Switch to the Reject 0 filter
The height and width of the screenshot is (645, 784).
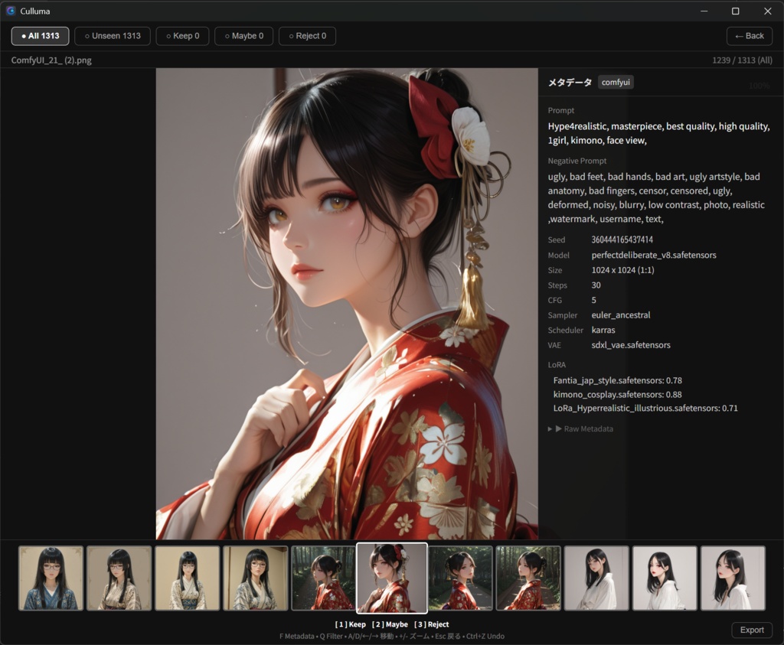308,36
